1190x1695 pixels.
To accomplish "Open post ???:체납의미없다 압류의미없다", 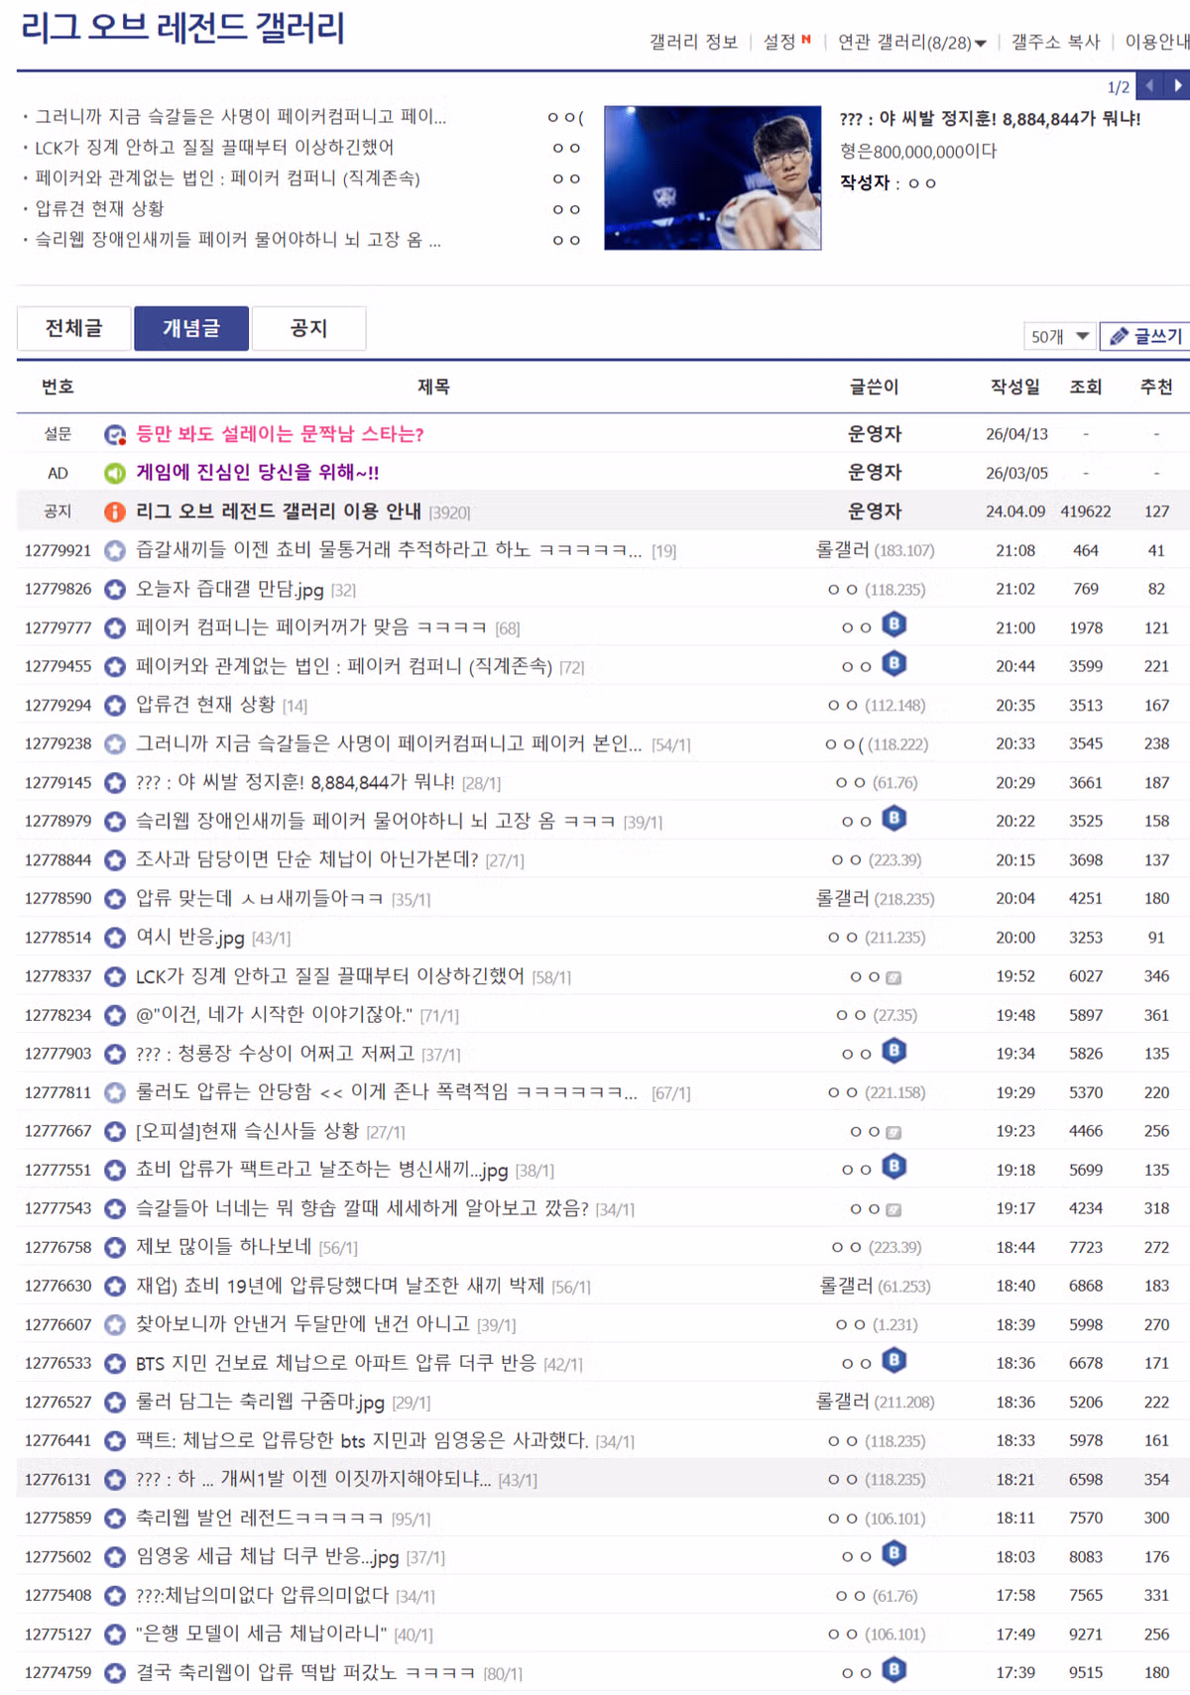I will pos(262,1595).
